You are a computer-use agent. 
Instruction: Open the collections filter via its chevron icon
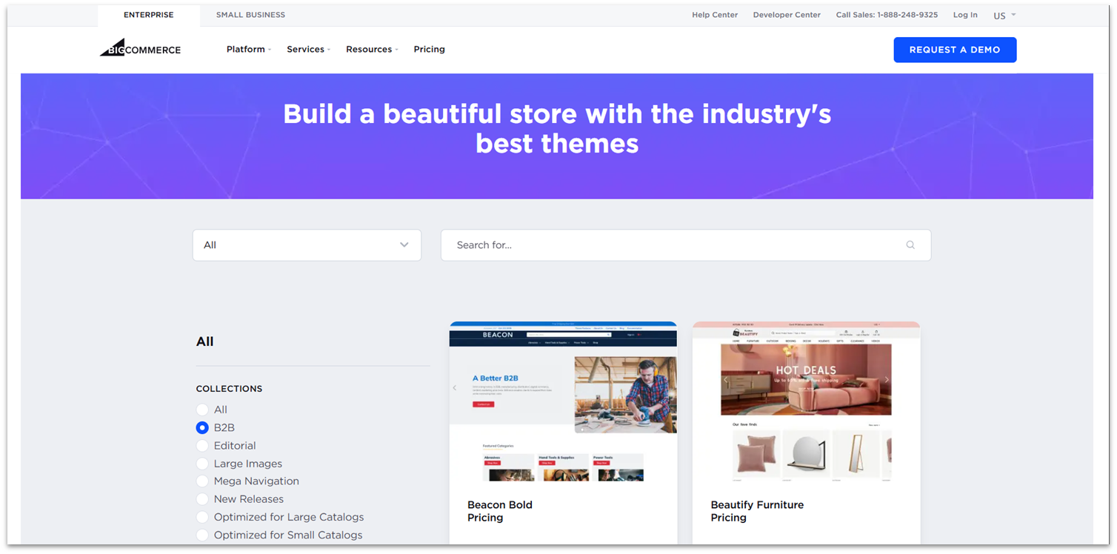pyautogui.click(x=404, y=244)
